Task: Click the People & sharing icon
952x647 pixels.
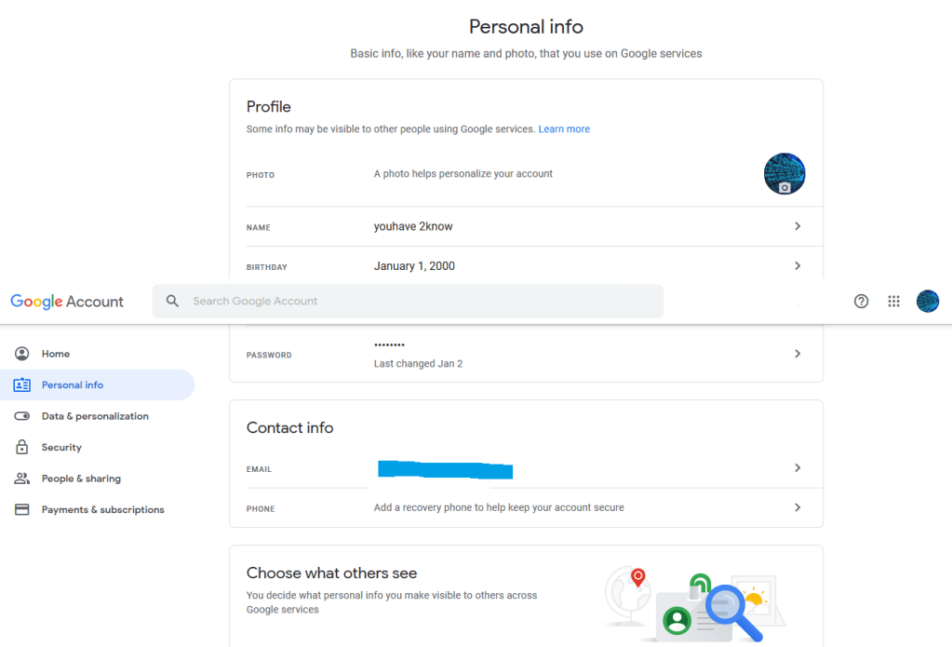Action: [x=22, y=479]
